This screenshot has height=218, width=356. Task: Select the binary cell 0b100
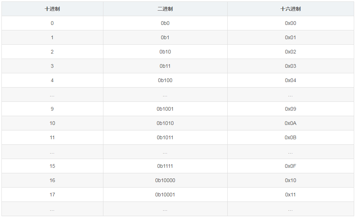tap(165, 80)
